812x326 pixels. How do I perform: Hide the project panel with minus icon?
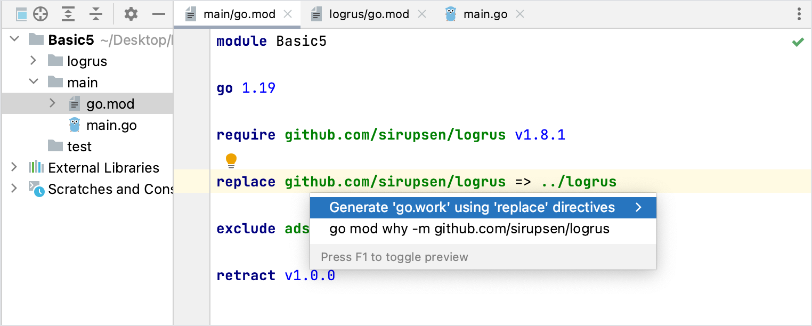(x=158, y=14)
